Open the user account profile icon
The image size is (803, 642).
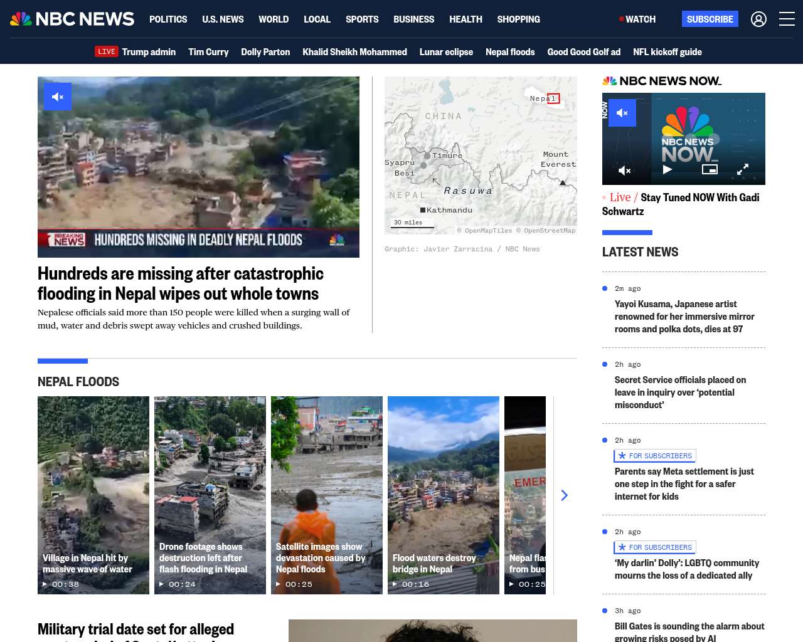coord(758,19)
